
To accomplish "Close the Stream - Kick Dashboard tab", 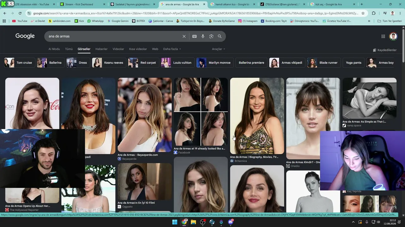I will click(104, 4).
